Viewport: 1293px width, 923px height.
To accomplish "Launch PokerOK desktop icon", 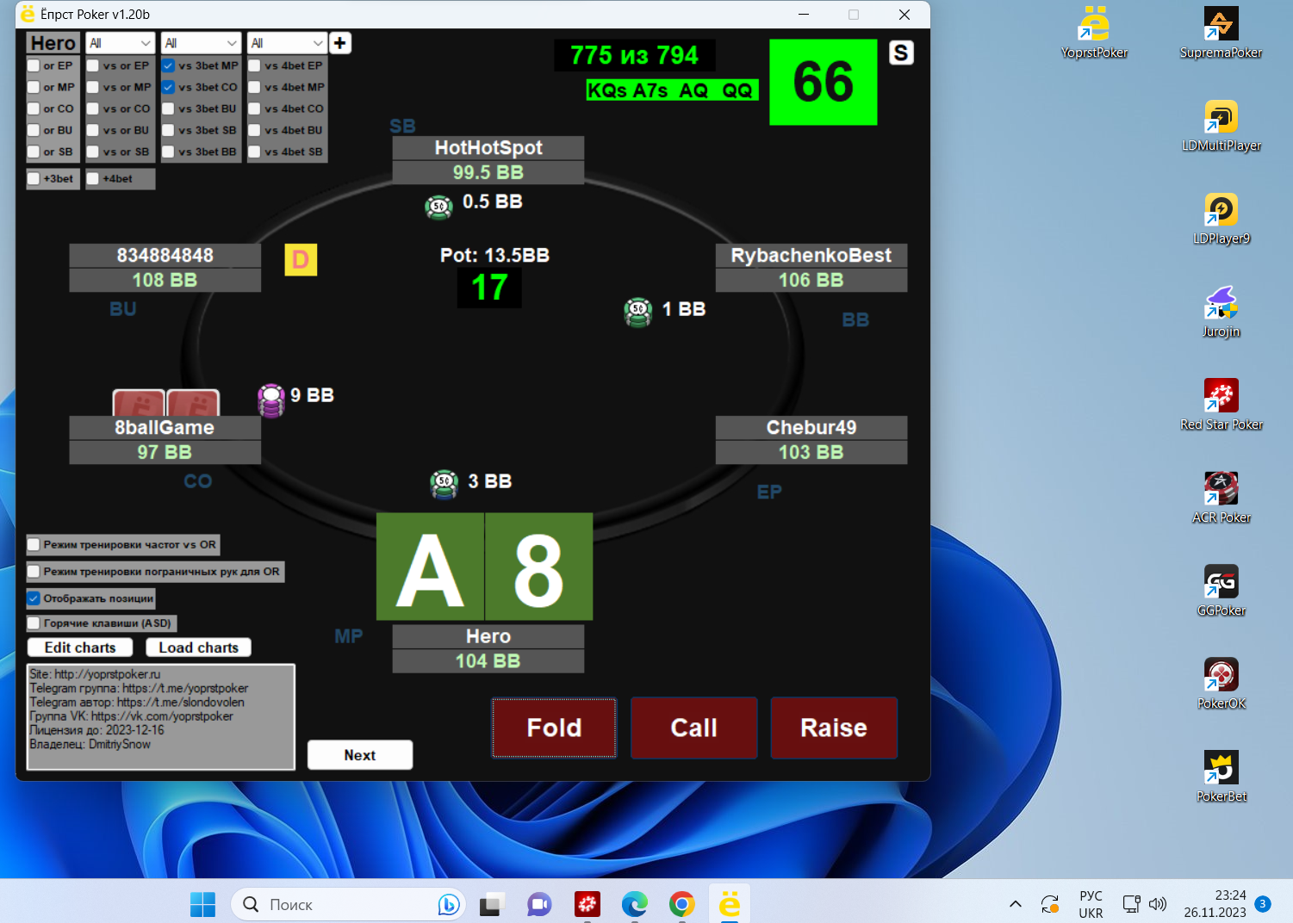I will point(1221,684).
